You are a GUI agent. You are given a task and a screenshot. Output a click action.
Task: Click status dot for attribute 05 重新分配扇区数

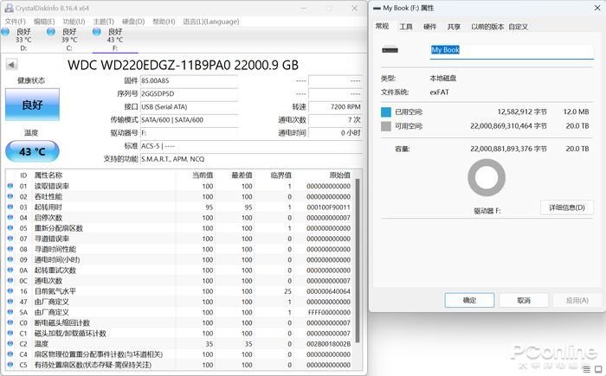(x=10, y=228)
